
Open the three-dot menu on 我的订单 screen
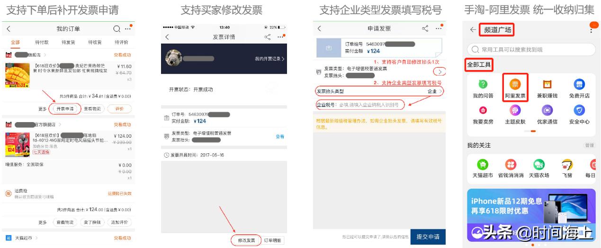(127, 28)
